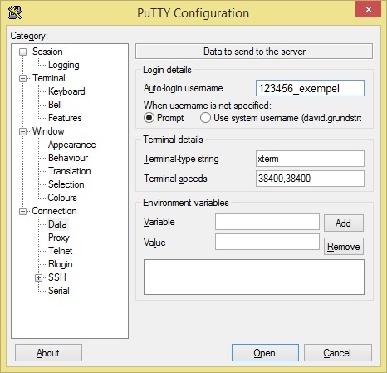This screenshot has width=387, height=373.
Task: Open the Connection category
Action: [x=54, y=211]
